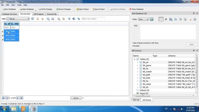
Task: Switch to Execute SQL tab
Action: coord(52,14)
